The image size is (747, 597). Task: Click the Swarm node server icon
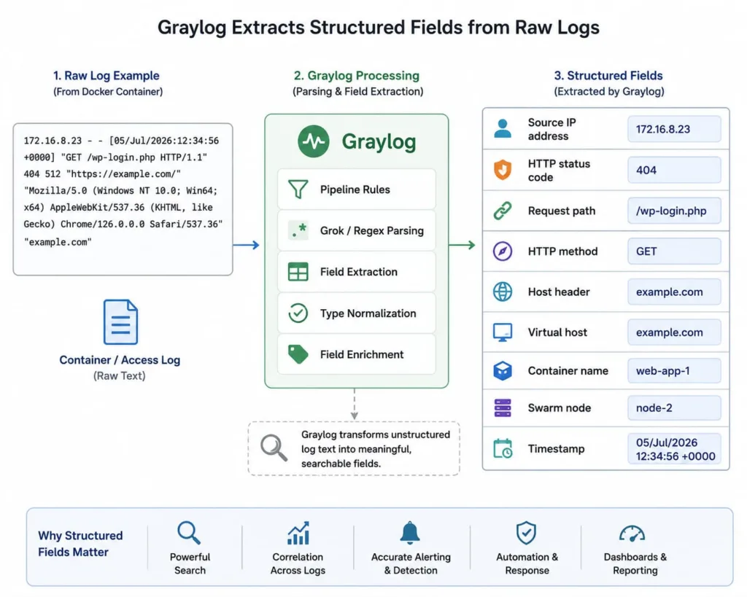pyautogui.click(x=502, y=408)
